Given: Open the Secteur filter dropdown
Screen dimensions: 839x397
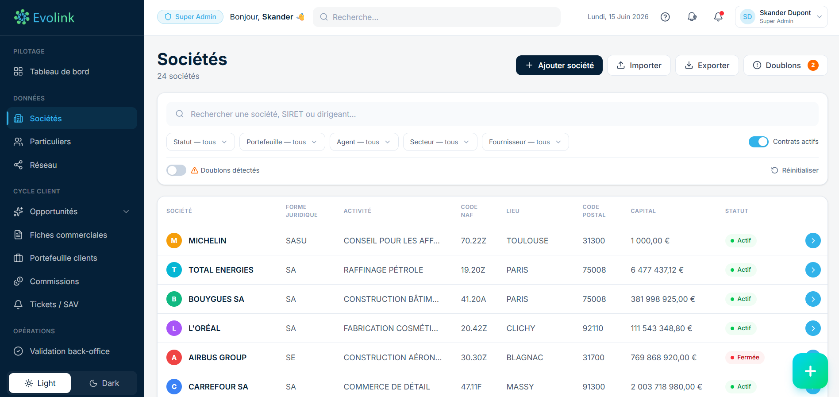Looking at the screenshot, I should click(440, 142).
